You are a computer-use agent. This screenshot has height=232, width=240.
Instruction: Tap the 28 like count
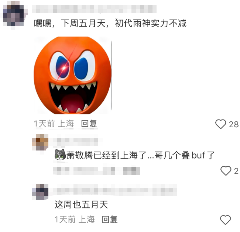(234, 124)
